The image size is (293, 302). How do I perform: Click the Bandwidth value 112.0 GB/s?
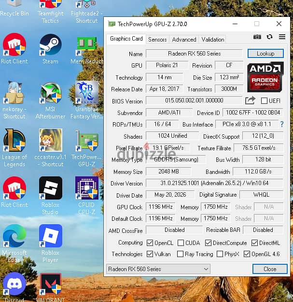pos(258,172)
